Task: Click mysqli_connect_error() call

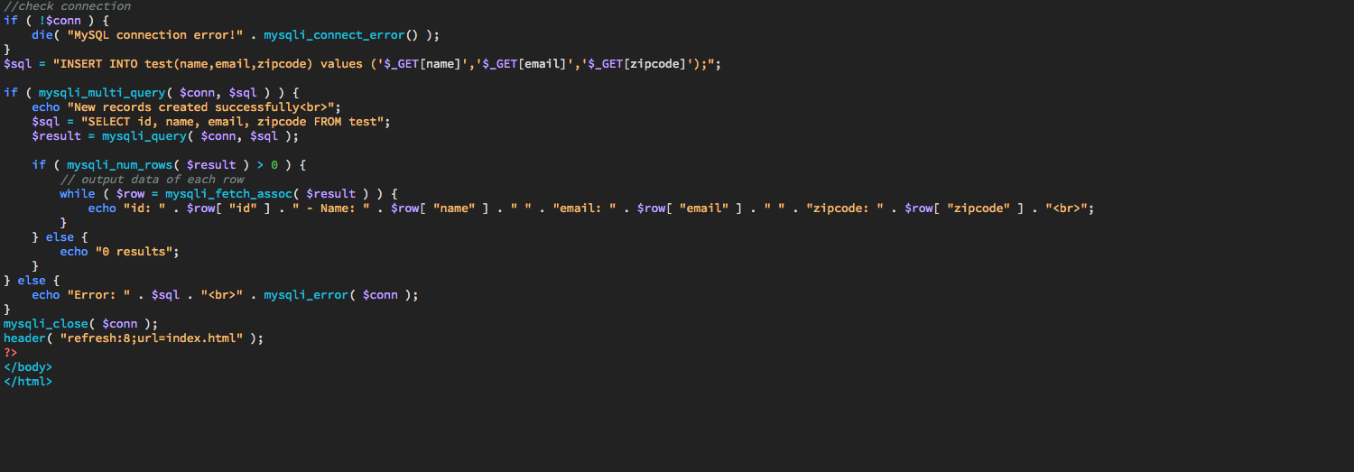Action: (x=342, y=35)
